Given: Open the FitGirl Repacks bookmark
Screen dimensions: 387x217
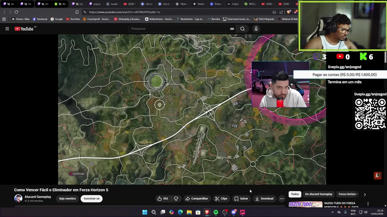Looking at the screenshot, I should [264, 19].
